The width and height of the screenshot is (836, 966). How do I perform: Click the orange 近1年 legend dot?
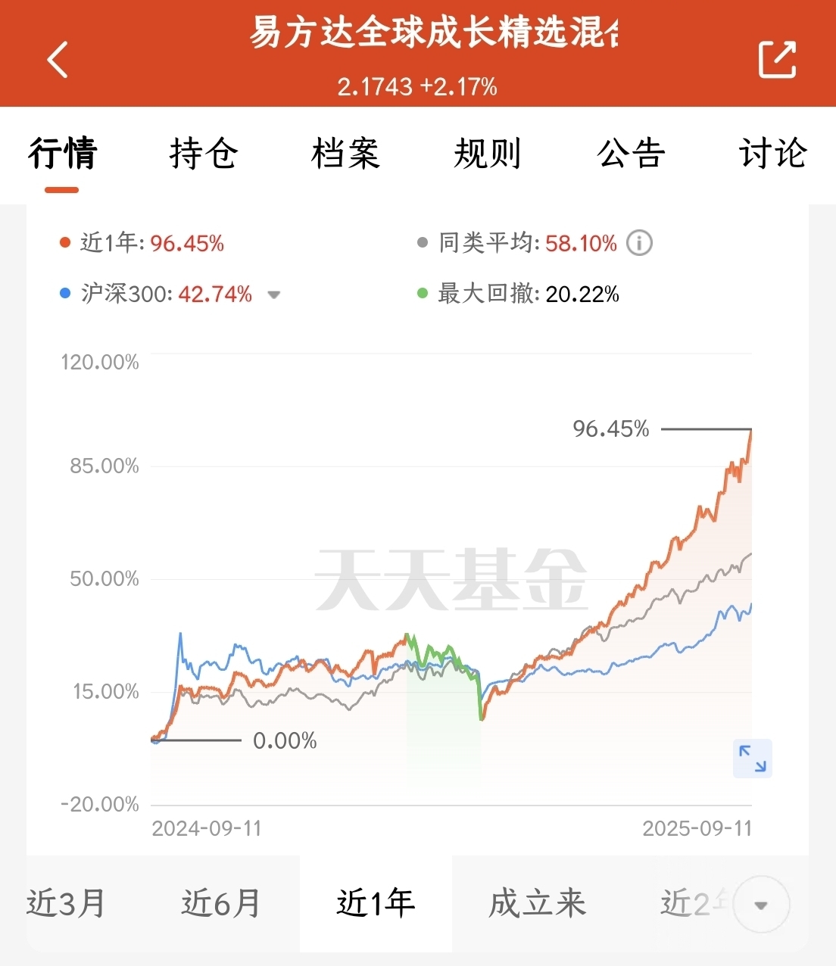pyautogui.click(x=65, y=243)
